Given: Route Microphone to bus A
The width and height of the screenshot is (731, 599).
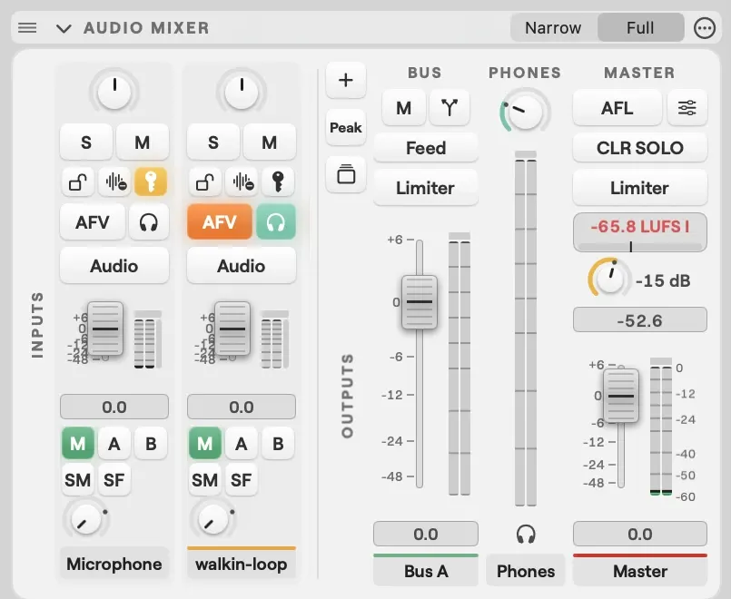Looking at the screenshot, I should [114, 444].
